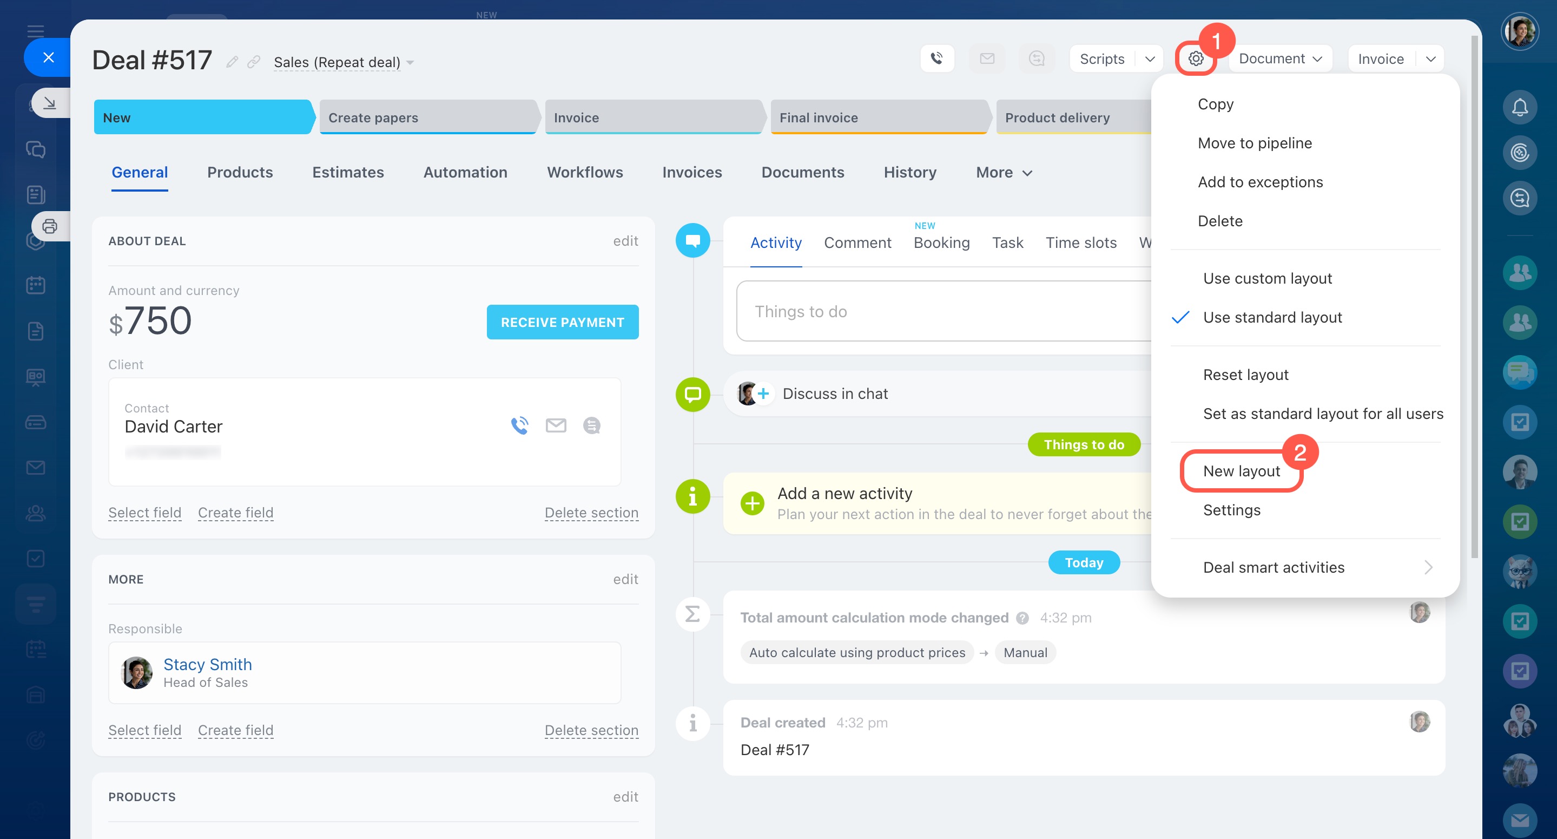The image size is (1557, 839).
Task: Call David Carter using phone icon
Action: pyautogui.click(x=519, y=426)
